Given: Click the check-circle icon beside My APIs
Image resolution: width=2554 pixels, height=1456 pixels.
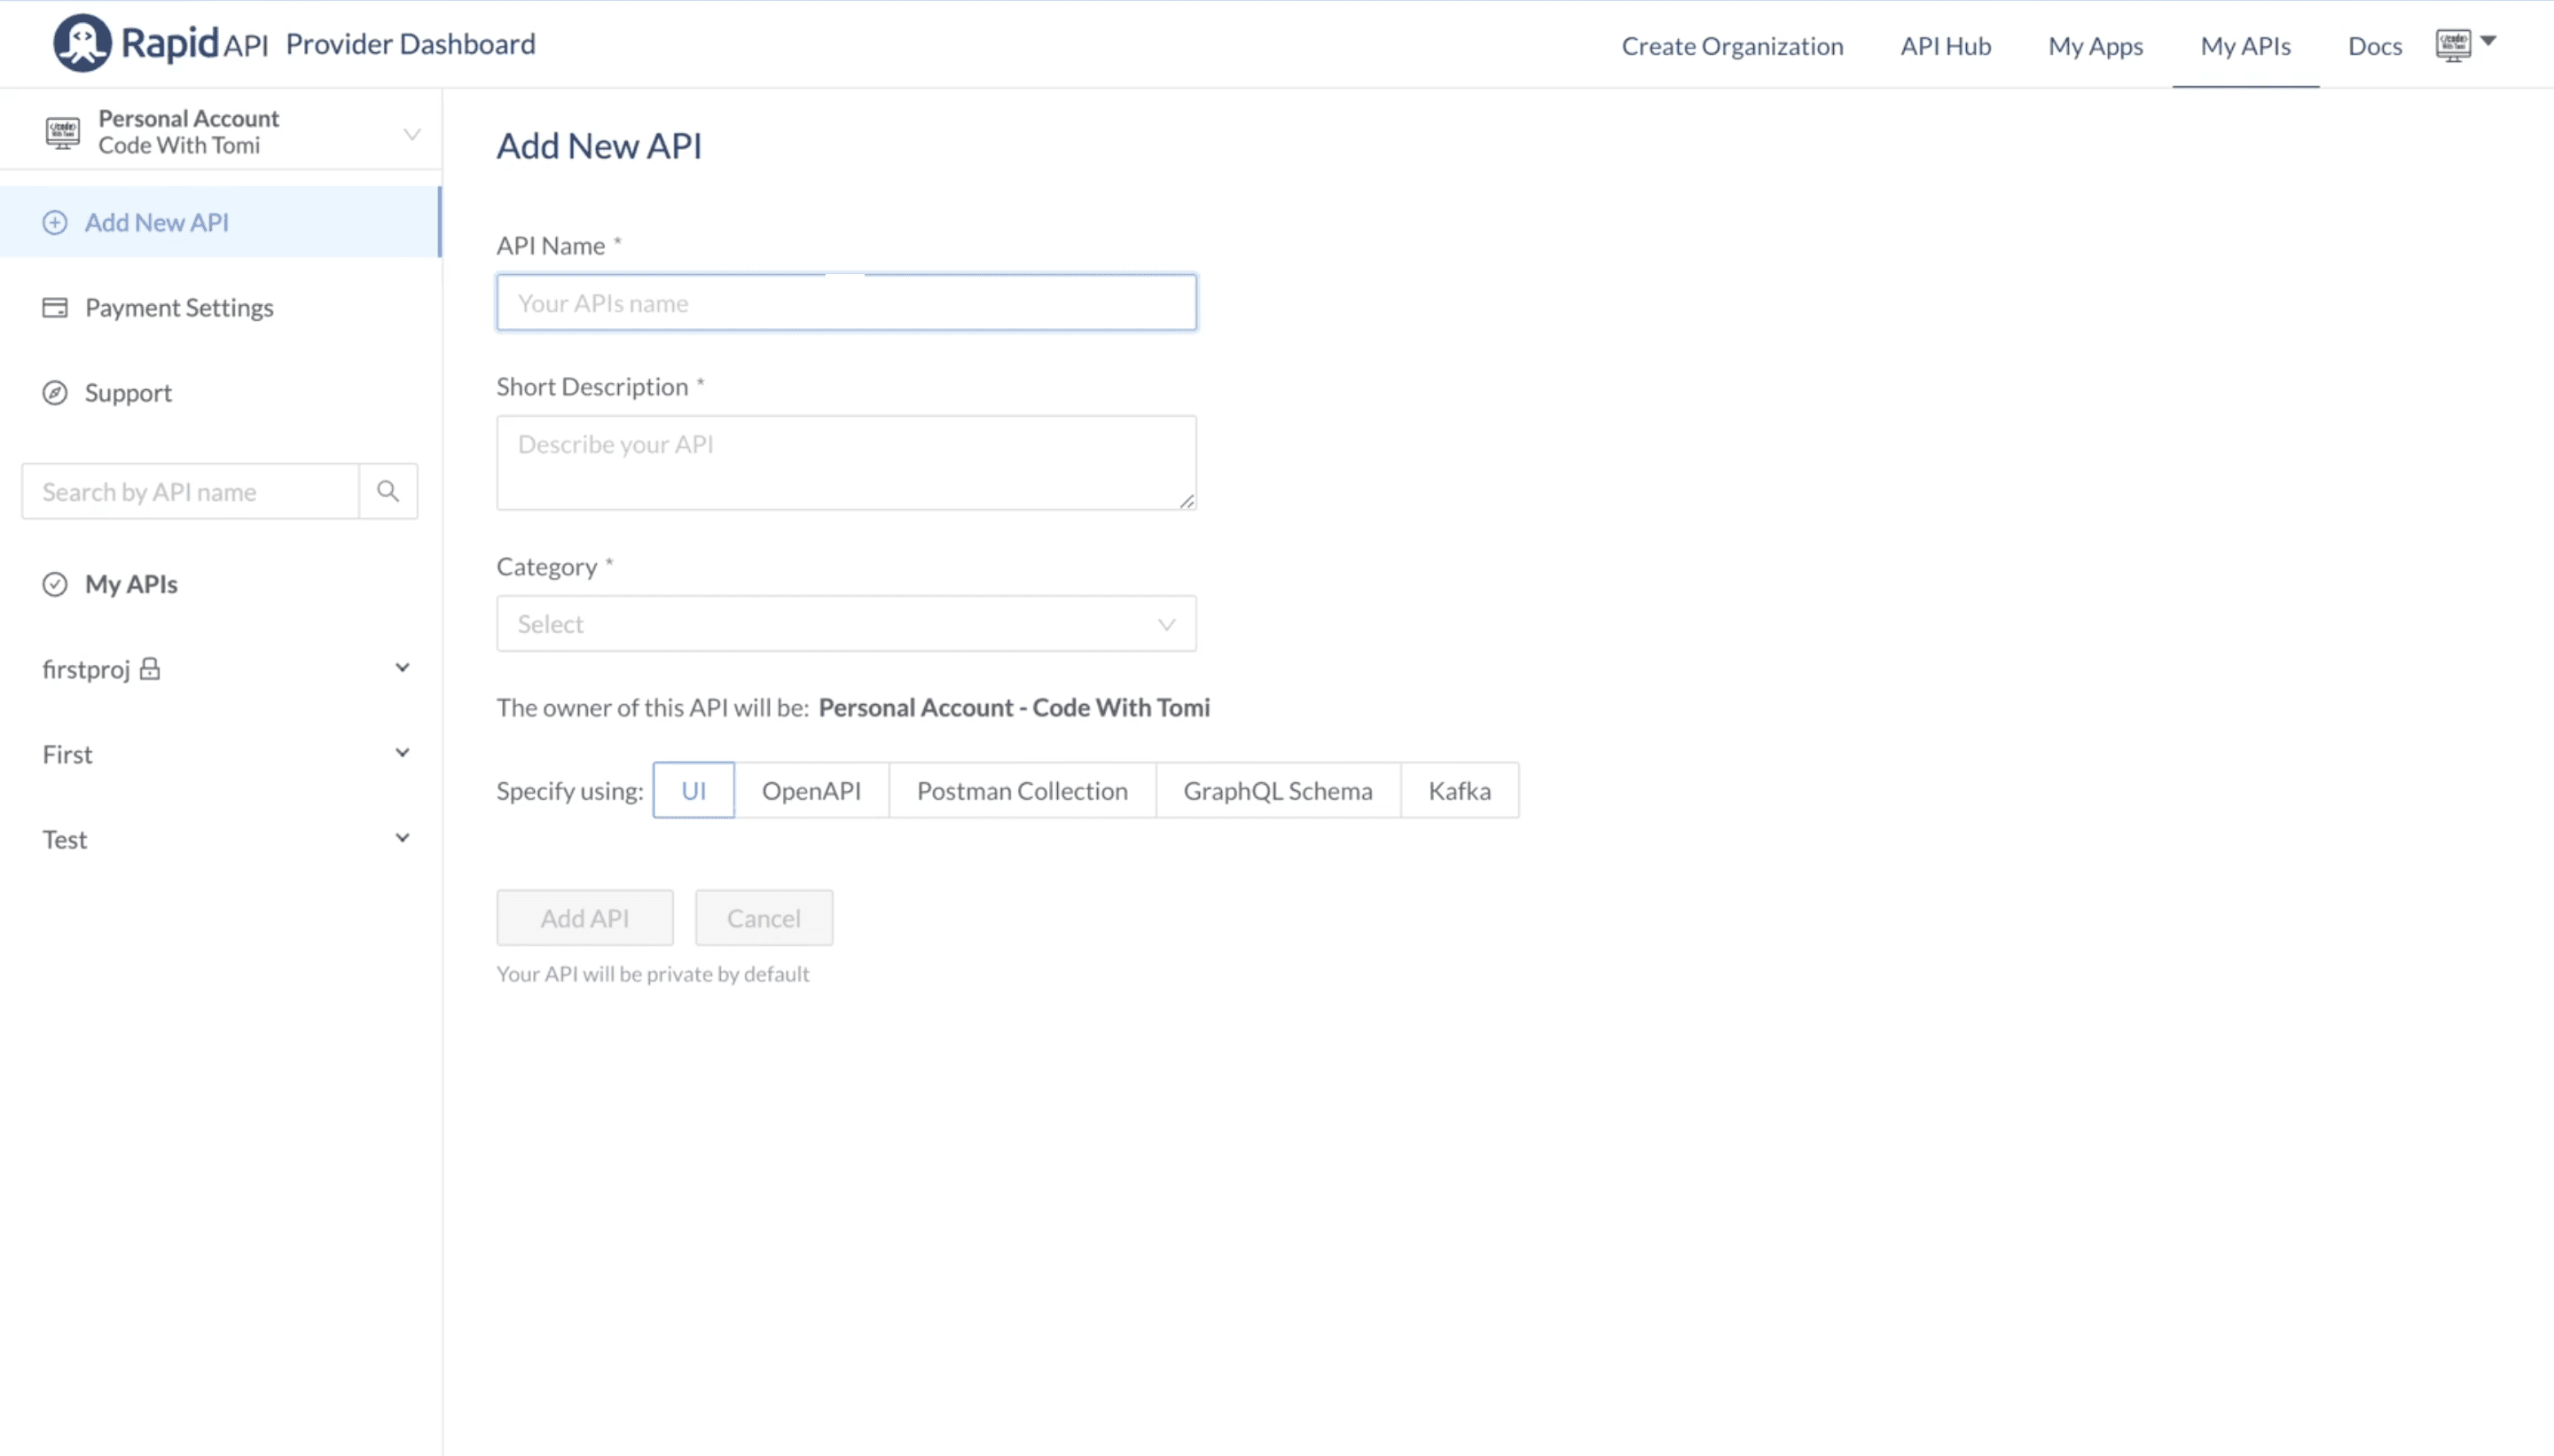Looking at the screenshot, I should point(55,584).
